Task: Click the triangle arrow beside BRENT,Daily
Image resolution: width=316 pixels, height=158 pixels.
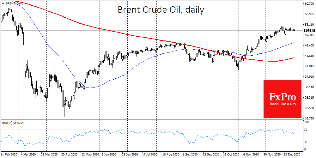Action: 3,3
